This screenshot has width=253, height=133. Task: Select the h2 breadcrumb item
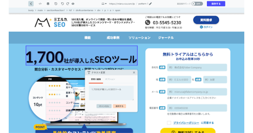[x=70, y=10]
